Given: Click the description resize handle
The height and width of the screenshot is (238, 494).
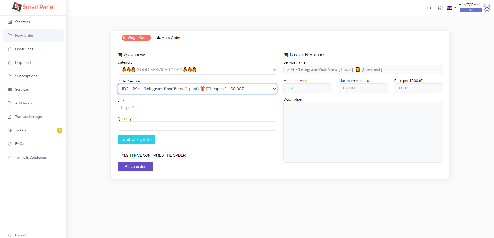Looking at the screenshot, I should [x=441, y=161].
